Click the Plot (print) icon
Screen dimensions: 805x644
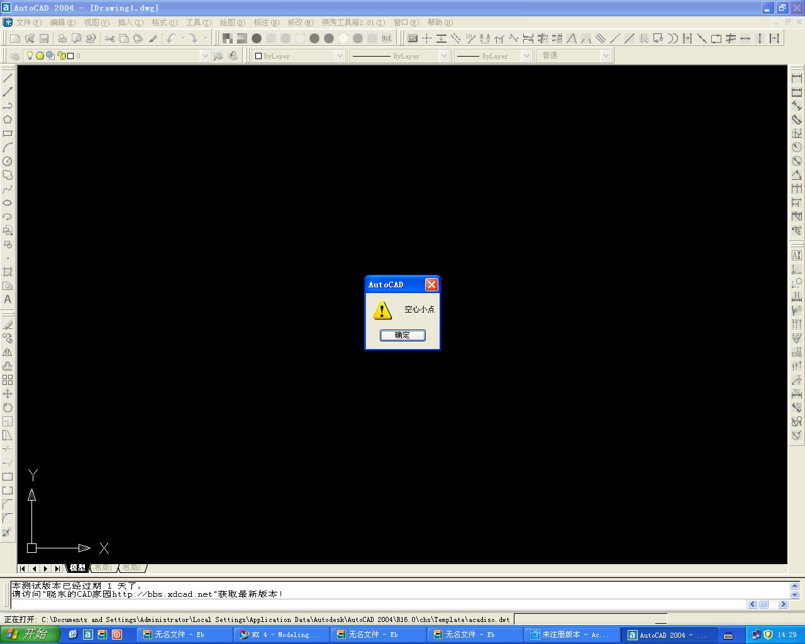point(62,38)
